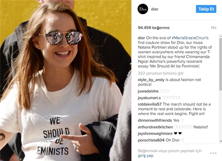Open commenter dinnerswithfriends' profile

(x=155, y=120)
